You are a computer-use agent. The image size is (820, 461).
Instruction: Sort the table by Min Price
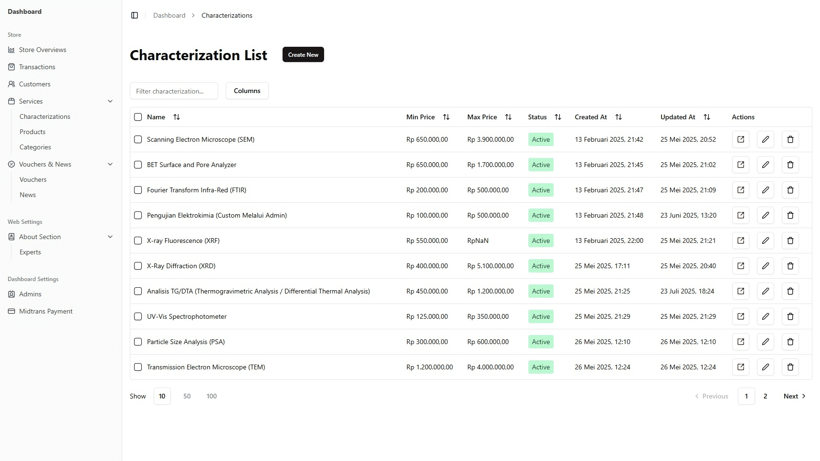(446, 117)
